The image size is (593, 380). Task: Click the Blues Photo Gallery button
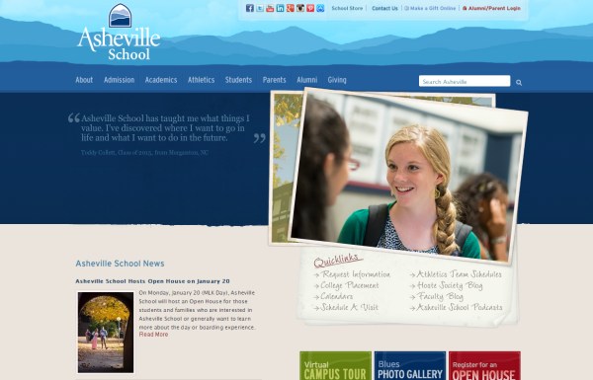pyautogui.click(x=410, y=365)
